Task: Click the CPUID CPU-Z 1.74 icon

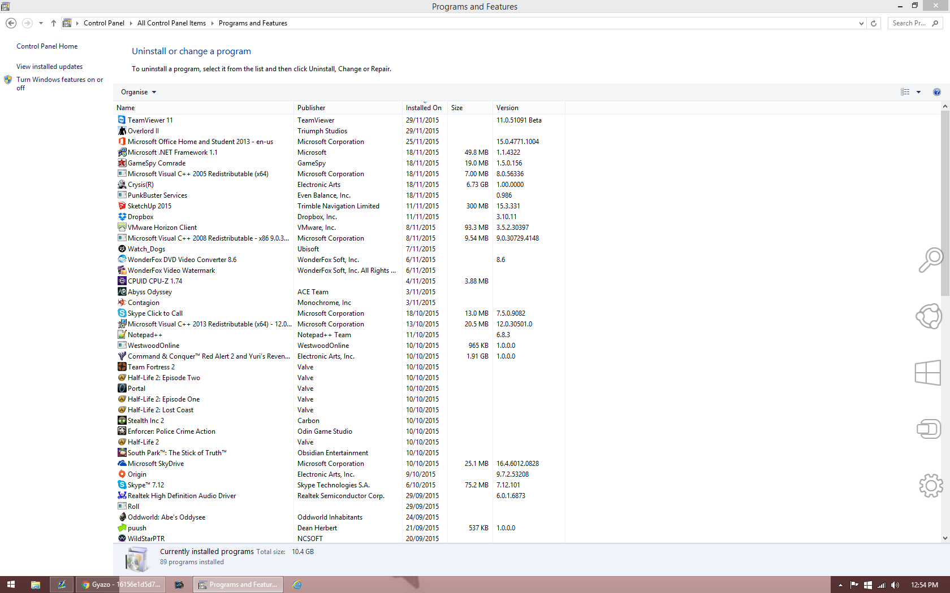Action: coord(122,281)
